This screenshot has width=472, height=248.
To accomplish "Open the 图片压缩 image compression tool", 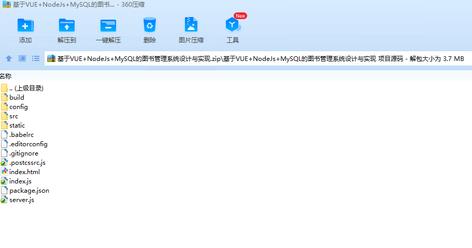I will pyautogui.click(x=191, y=24).
